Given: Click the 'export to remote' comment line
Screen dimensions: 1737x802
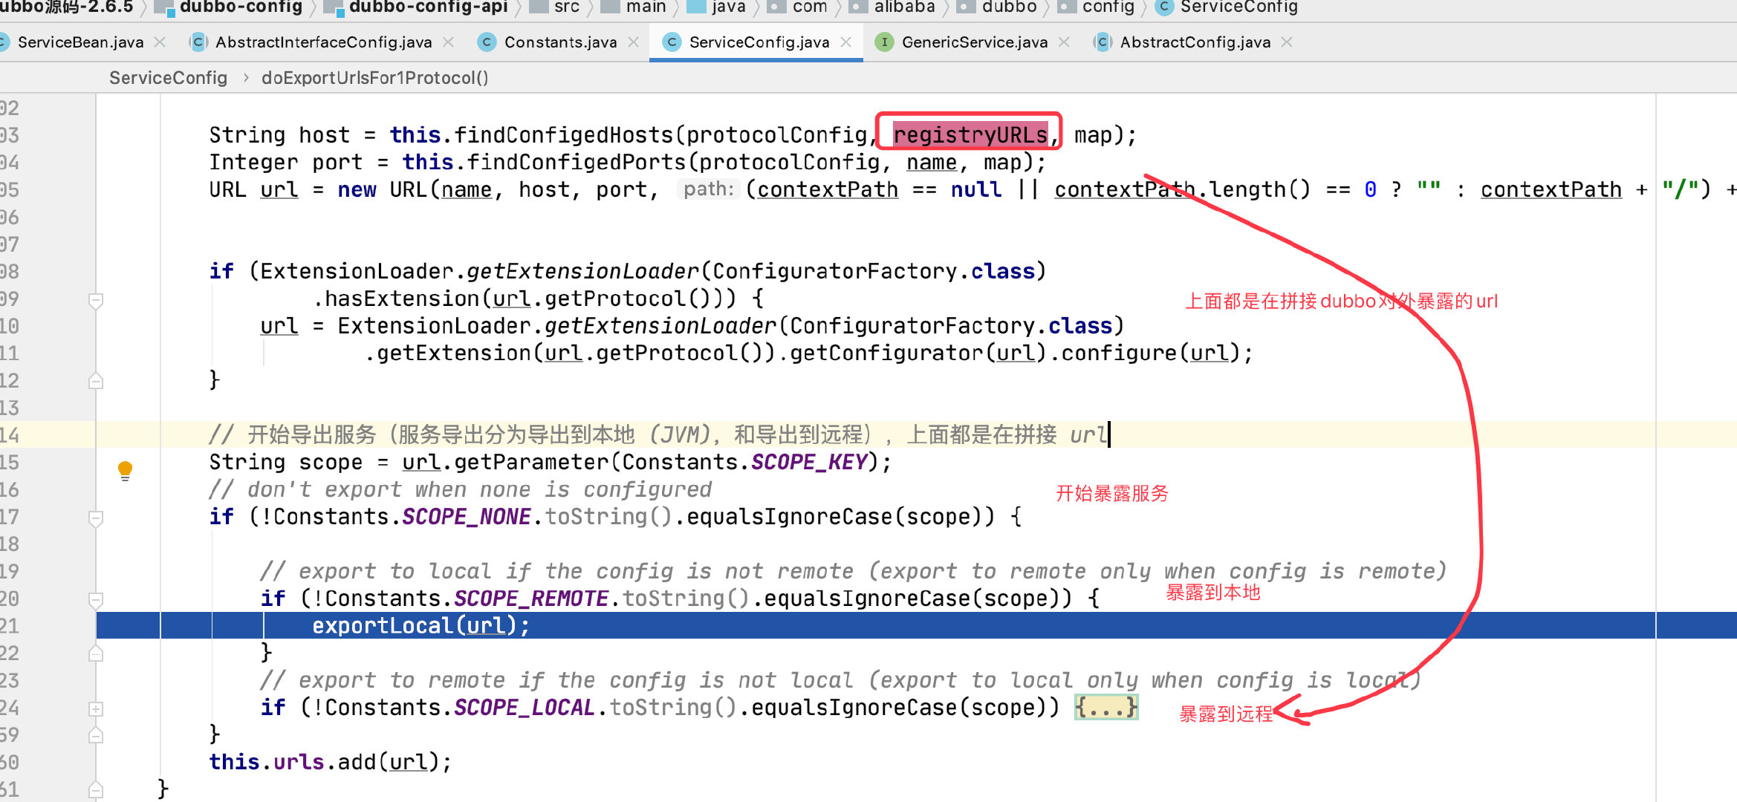Looking at the screenshot, I should [x=840, y=680].
